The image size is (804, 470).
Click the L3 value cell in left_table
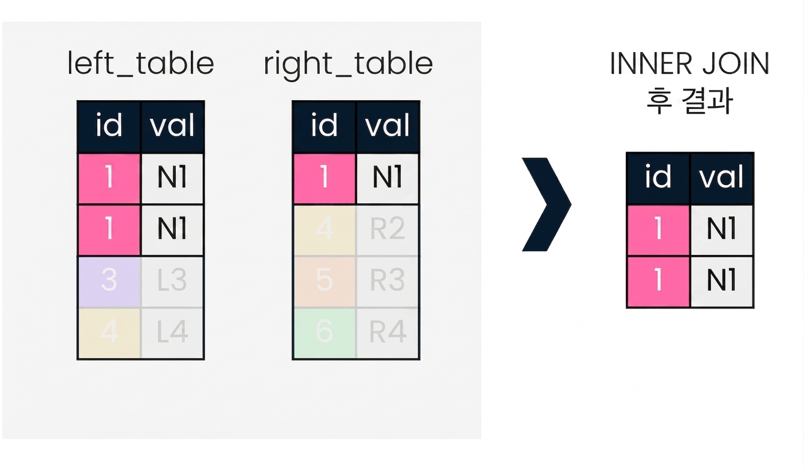pyautogui.click(x=173, y=282)
